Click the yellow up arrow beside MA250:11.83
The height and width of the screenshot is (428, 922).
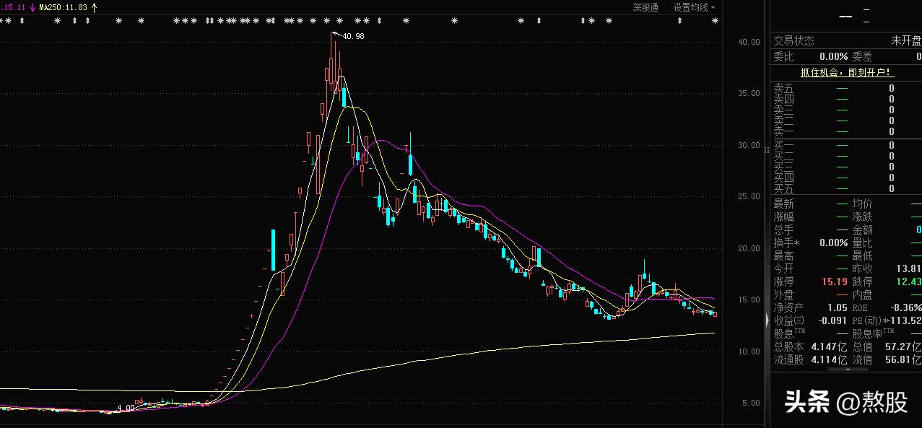point(94,7)
